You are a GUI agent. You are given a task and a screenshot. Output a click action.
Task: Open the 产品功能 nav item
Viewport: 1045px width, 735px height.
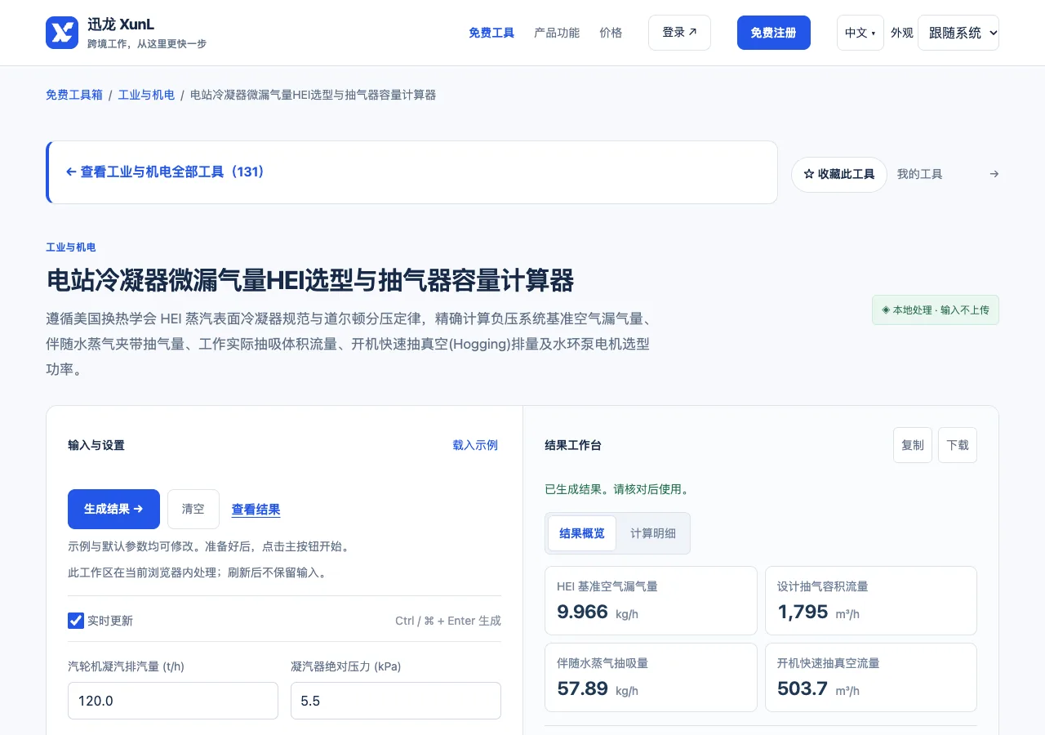[557, 33]
